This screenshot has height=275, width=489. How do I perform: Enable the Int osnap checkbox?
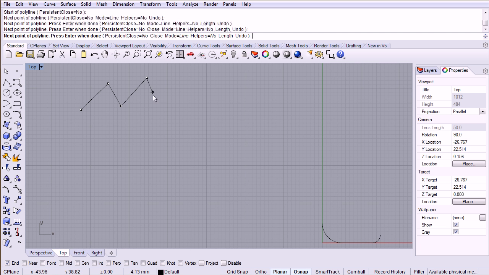pyautogui.click(x=94, y=263)
